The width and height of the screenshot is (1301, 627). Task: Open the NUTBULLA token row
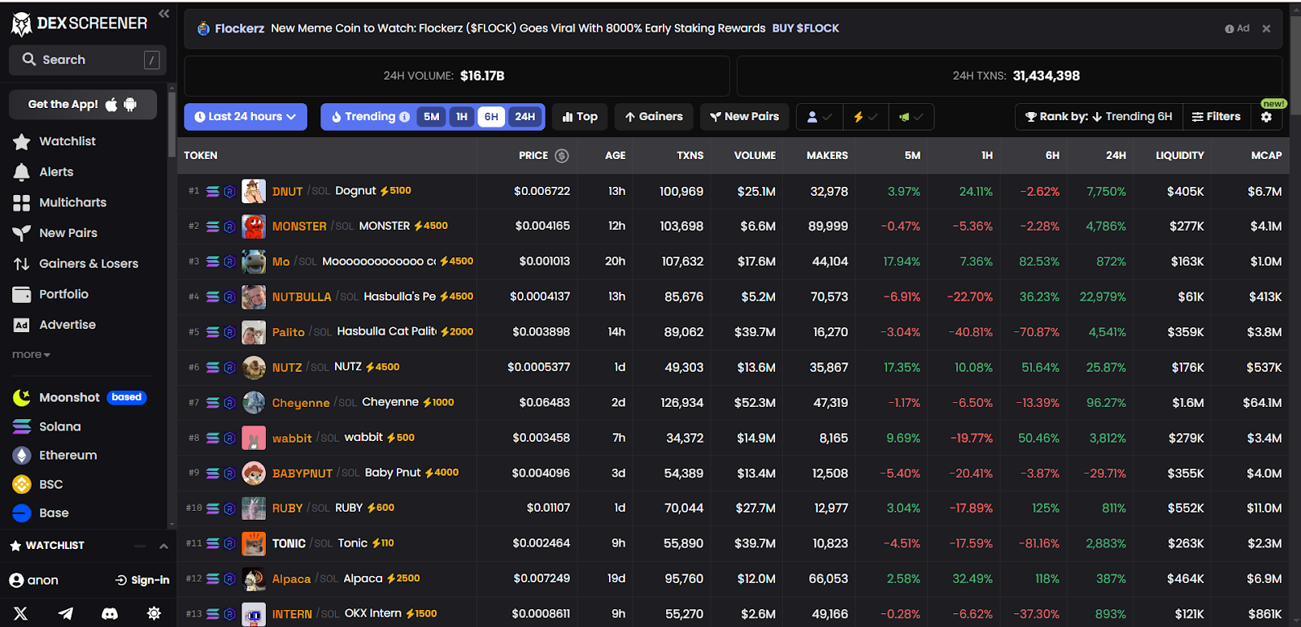coord(734,297)
